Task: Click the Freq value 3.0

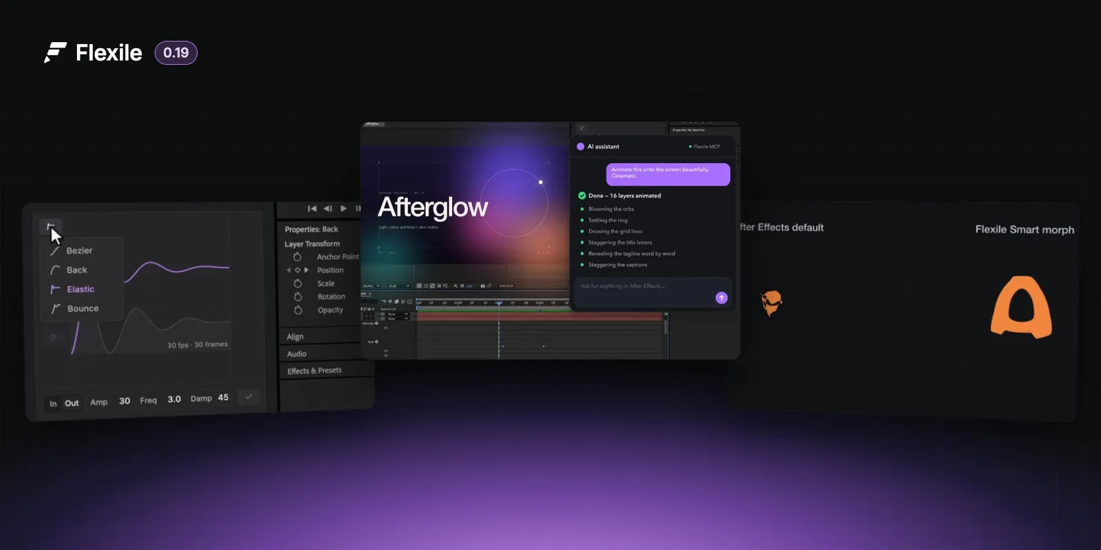Action: (x=174, y=399)
